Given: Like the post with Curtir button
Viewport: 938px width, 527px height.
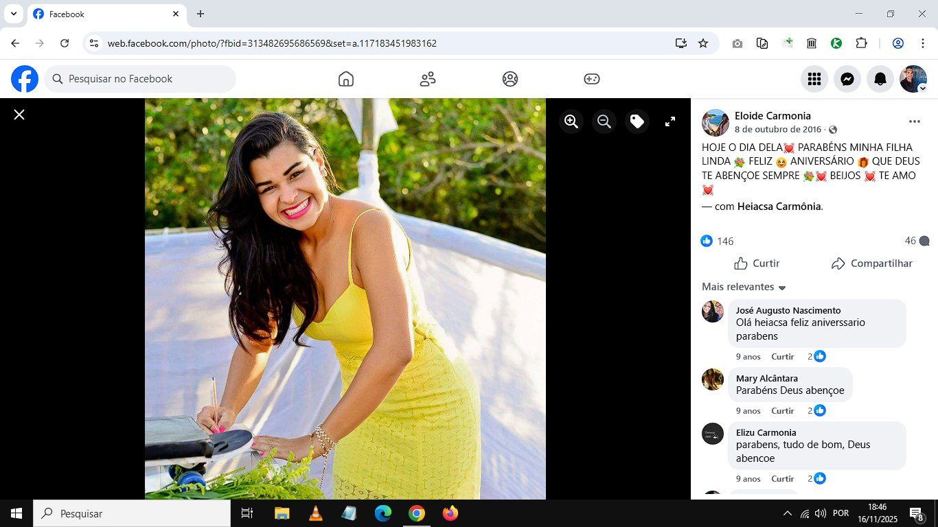Looking at the screenshot, I should pyautogui.click(x=757, y=263).
